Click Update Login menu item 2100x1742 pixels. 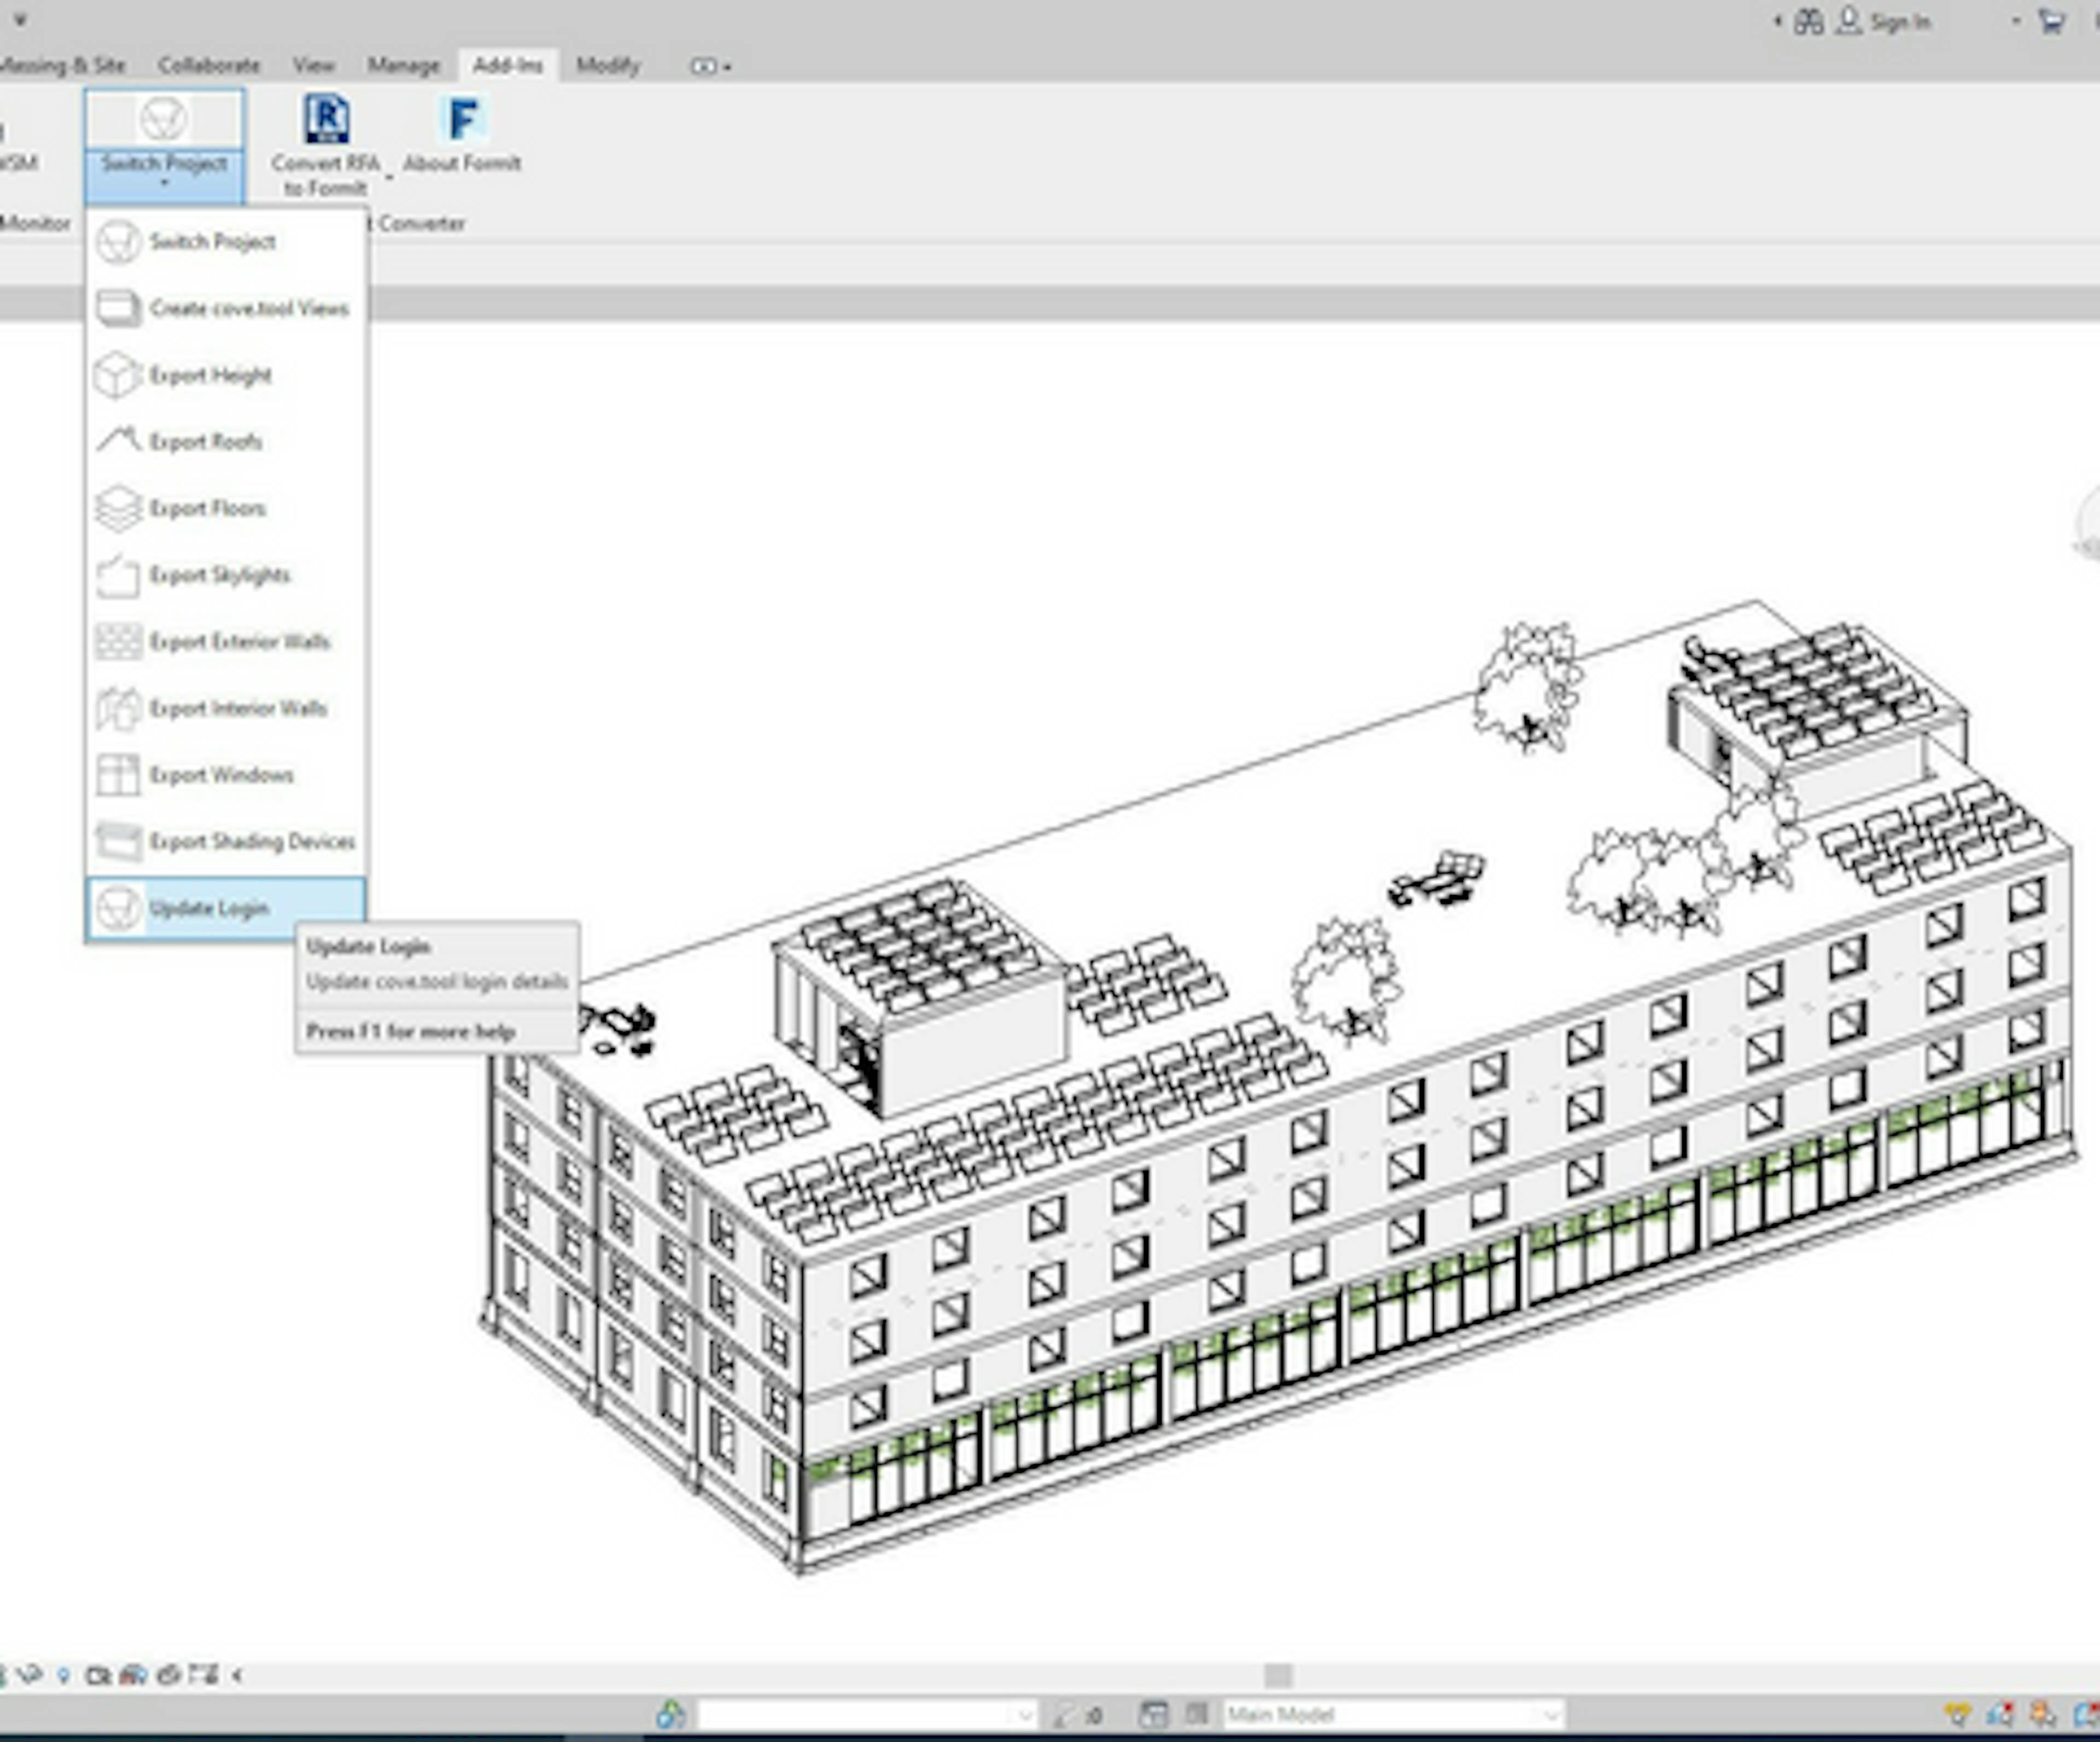pos(209,909)
